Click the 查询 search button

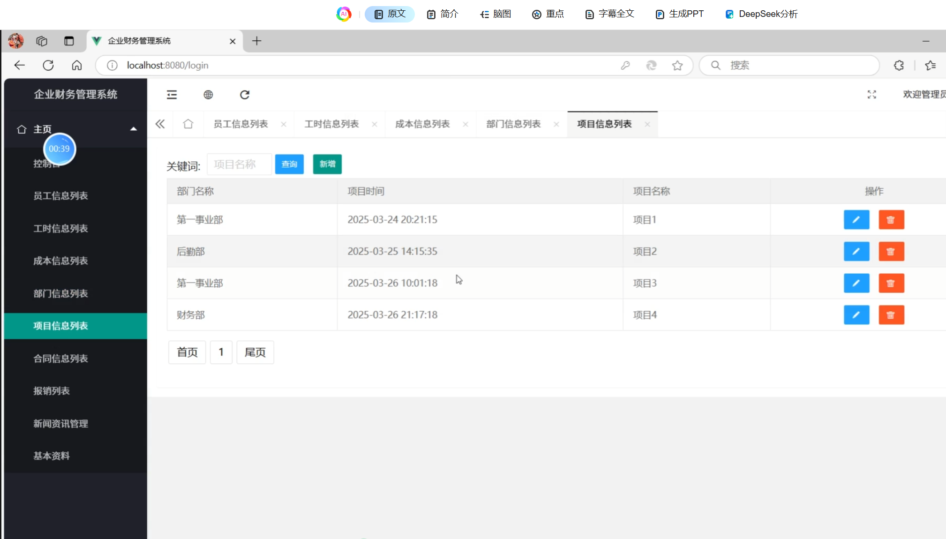click(289, 164)
